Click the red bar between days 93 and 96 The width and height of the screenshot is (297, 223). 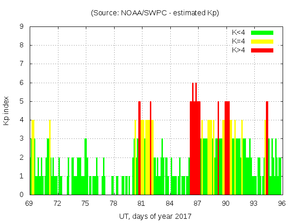click(x=267, y=149)
